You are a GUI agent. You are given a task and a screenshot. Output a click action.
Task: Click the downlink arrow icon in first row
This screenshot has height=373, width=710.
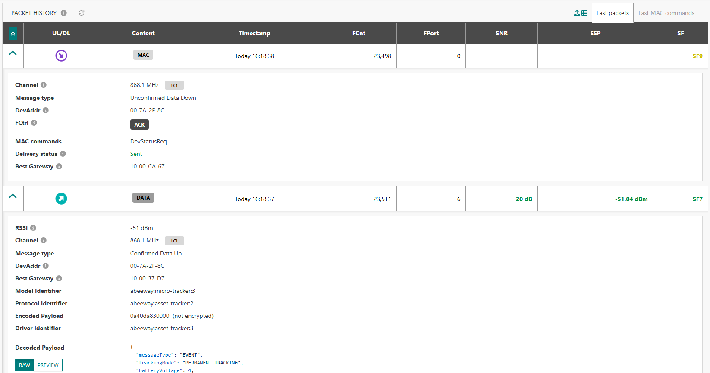[61, 56]
